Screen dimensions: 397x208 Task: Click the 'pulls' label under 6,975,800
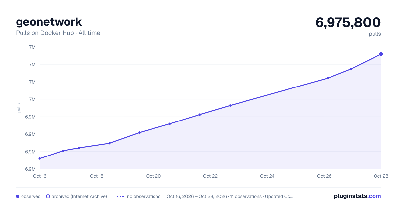(375, 34)
